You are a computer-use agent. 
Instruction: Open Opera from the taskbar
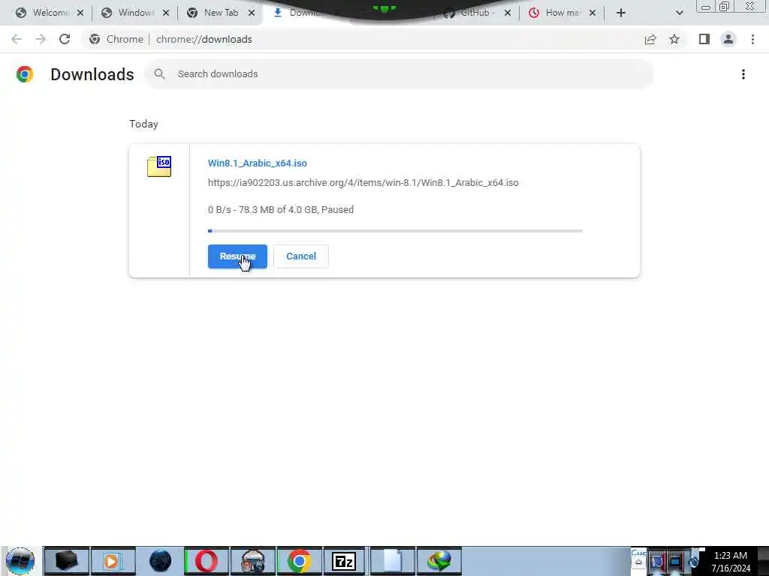click(x=207, y=561)
